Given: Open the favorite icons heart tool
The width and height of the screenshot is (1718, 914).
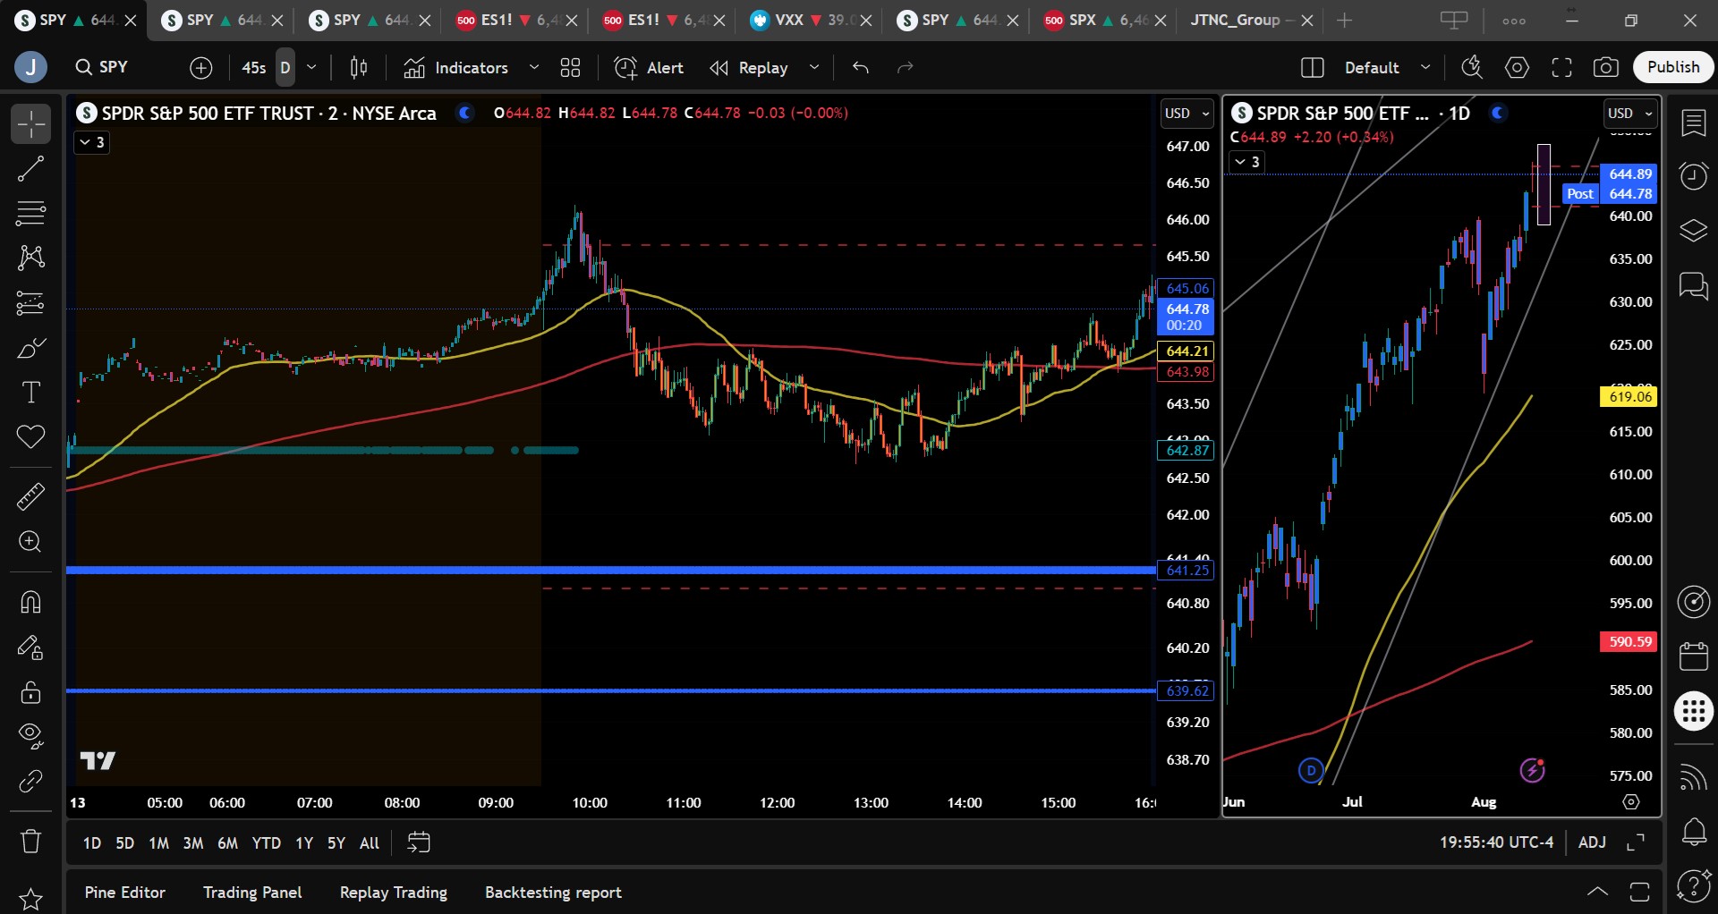Looking at the screenshot, I should 30,437.
